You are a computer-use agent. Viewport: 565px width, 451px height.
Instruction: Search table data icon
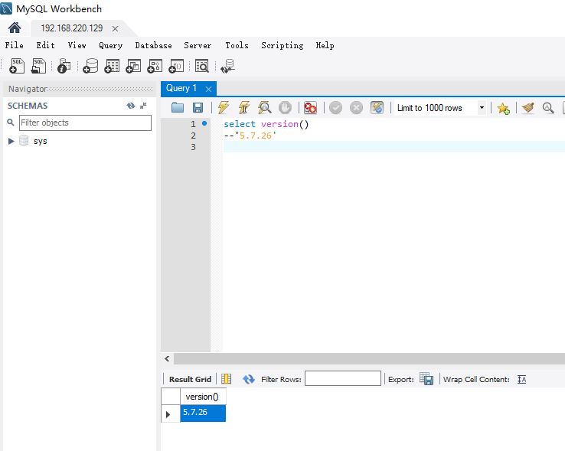(202, 66)
